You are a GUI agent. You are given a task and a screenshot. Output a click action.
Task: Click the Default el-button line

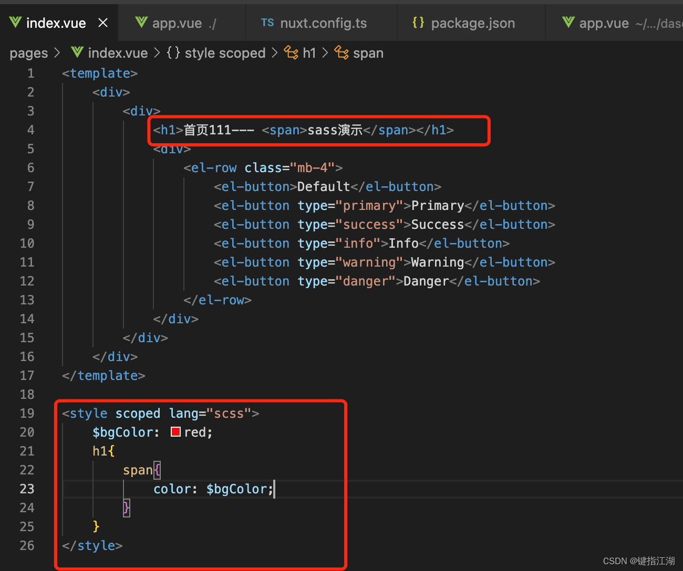[327, 187]
